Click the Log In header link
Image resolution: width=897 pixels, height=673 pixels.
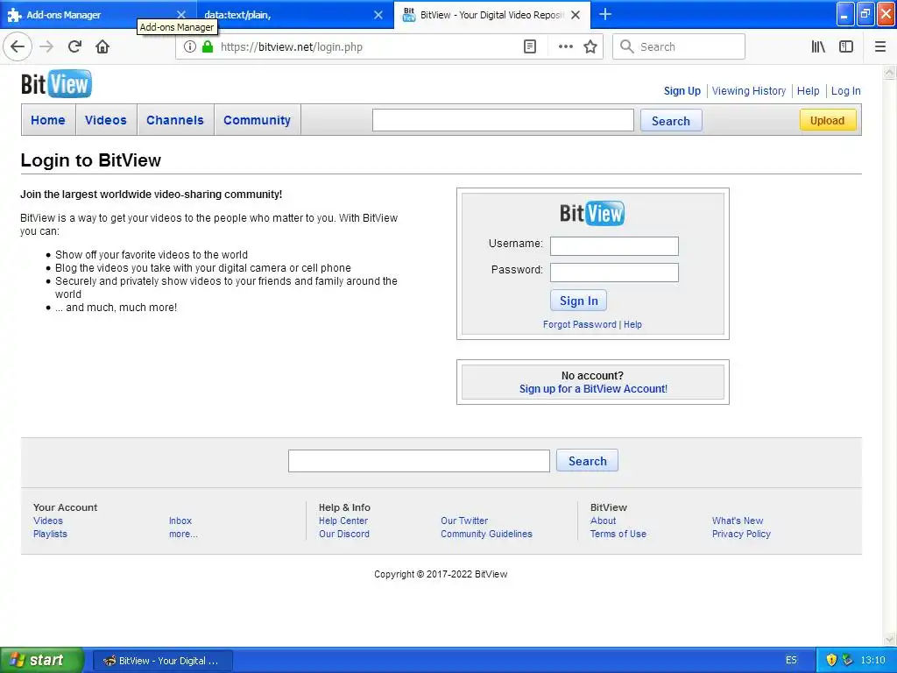(845, 91)
